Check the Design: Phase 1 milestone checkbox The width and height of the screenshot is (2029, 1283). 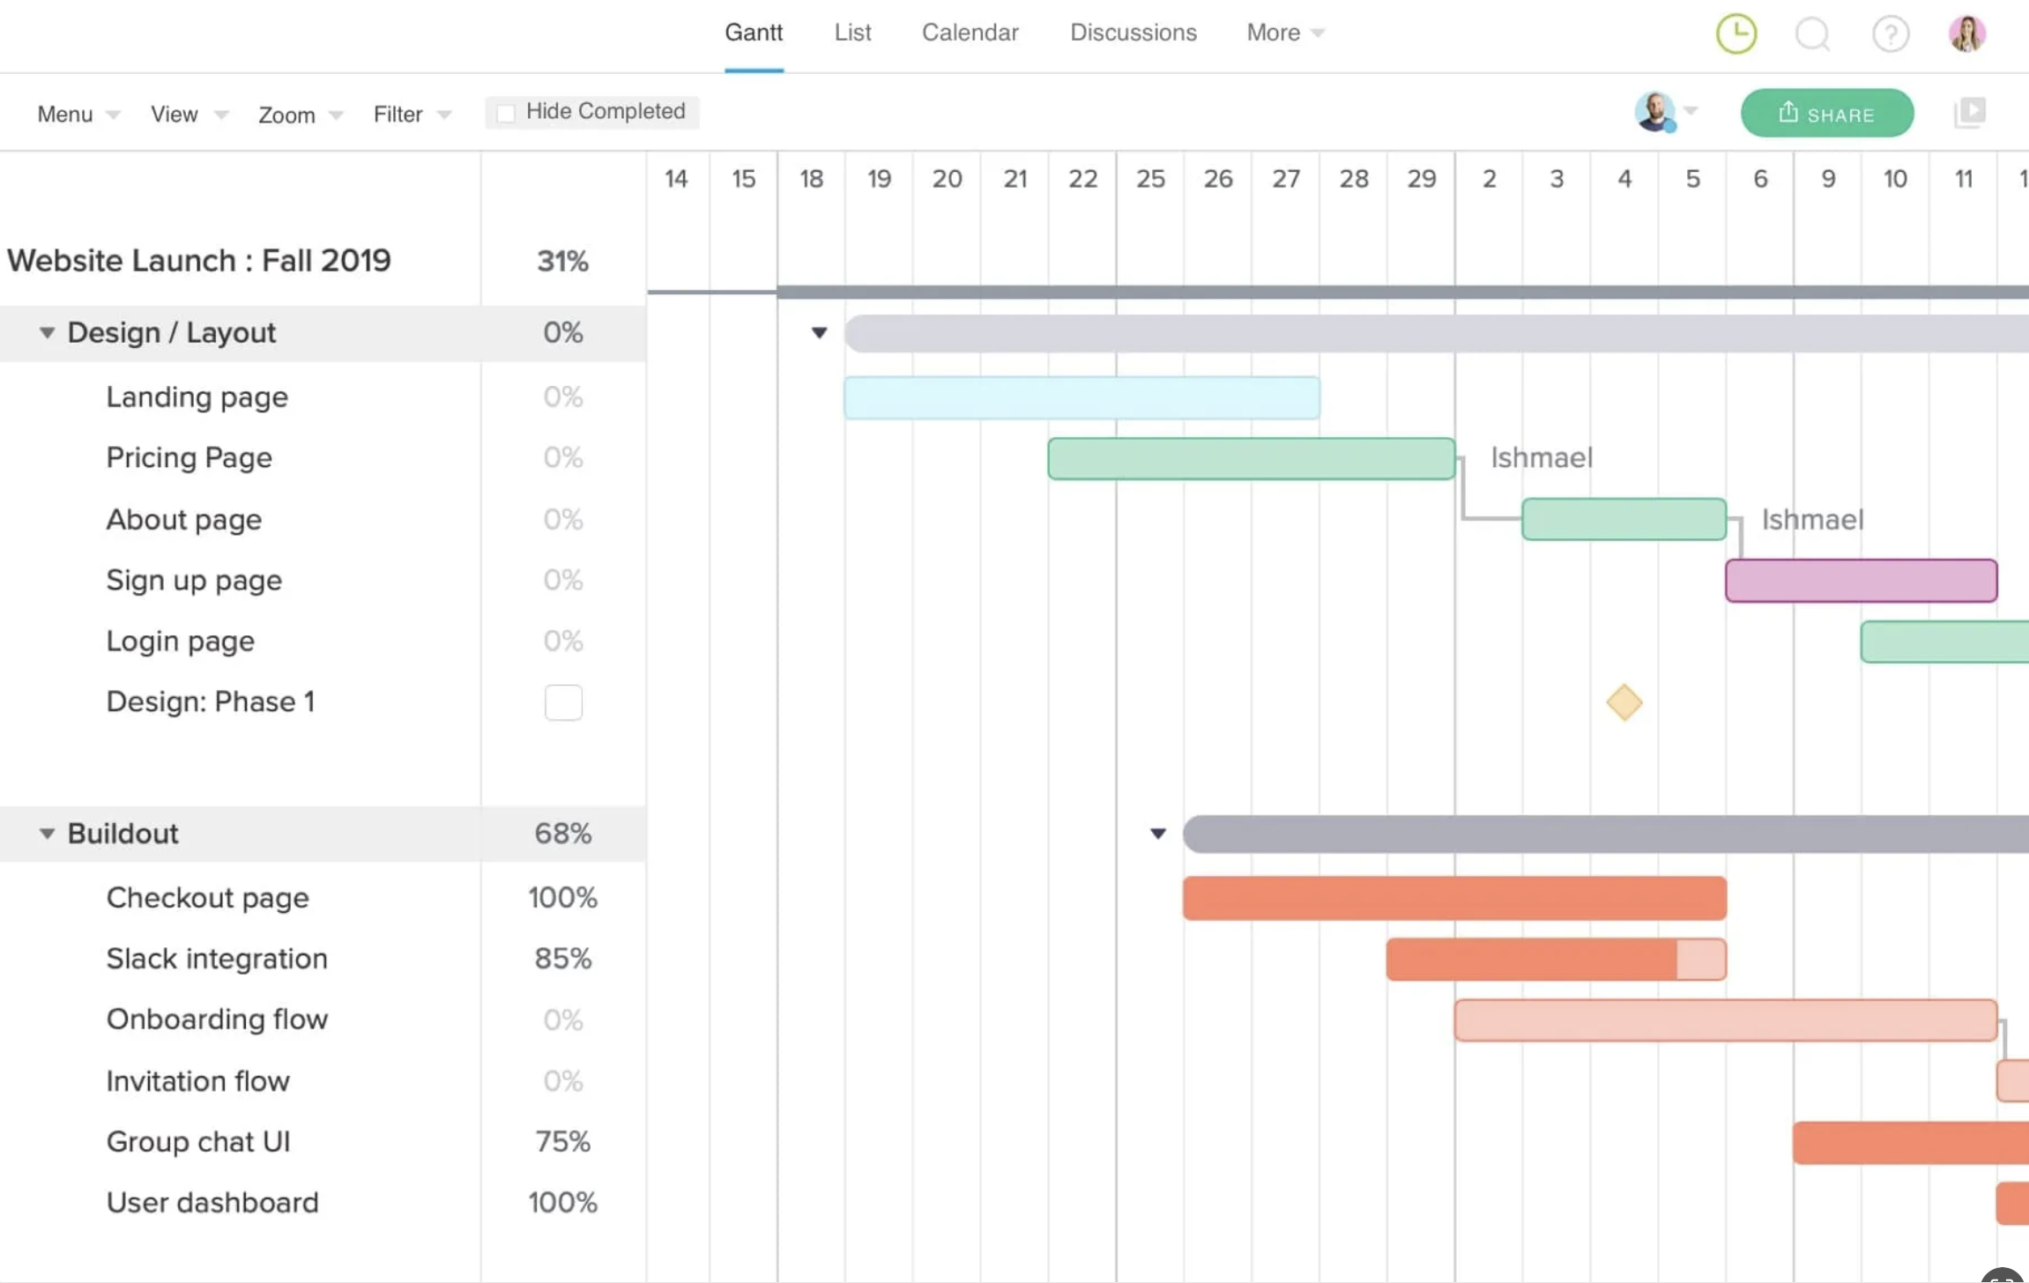click(563, 702)
